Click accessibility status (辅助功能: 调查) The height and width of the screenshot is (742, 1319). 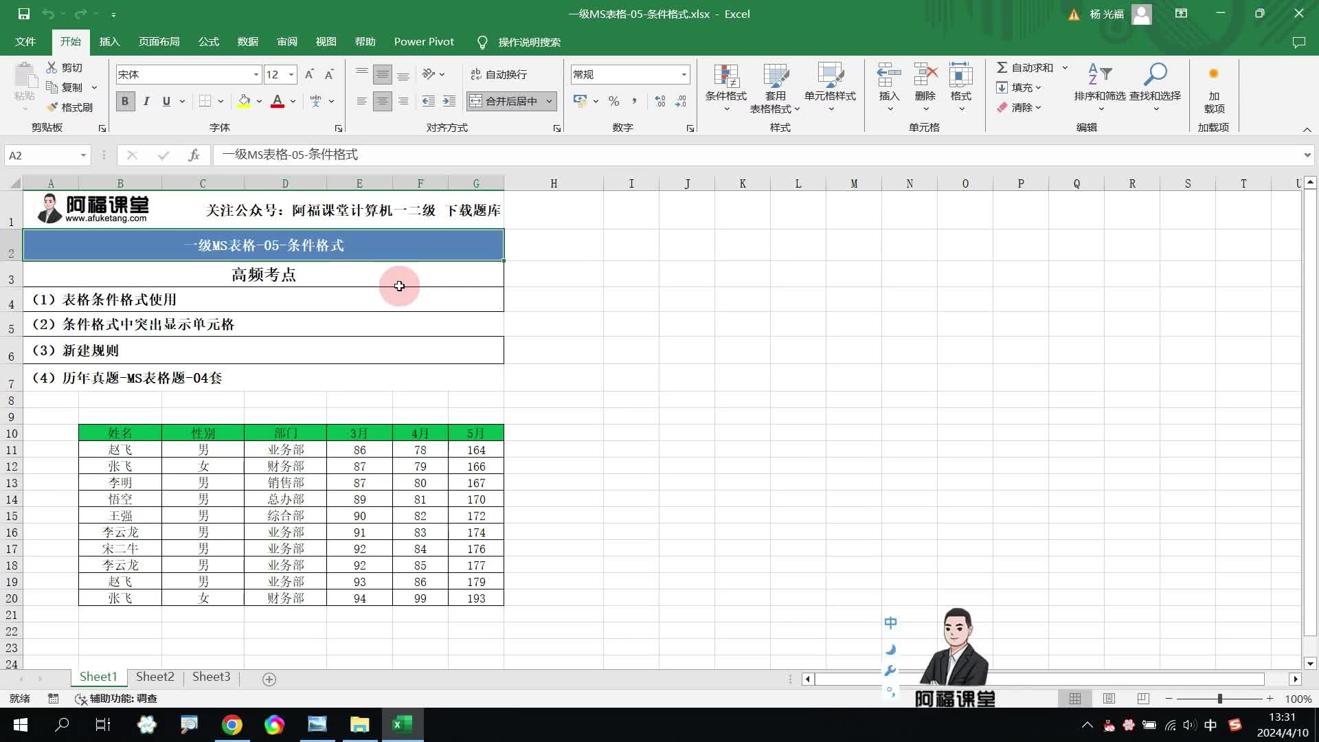(x=116, y=699)
